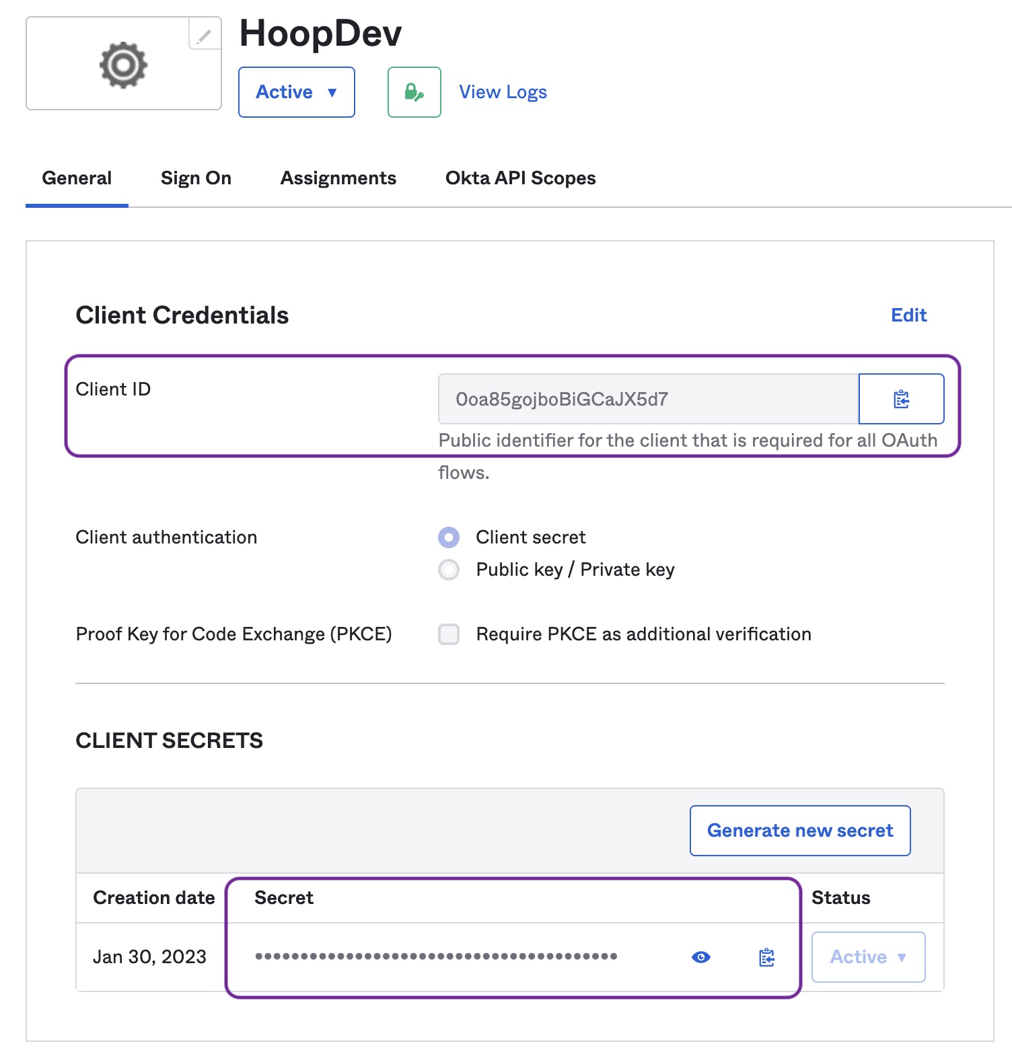
Task: Choose Public key / Private key authentication
Action: click(449, 570)
